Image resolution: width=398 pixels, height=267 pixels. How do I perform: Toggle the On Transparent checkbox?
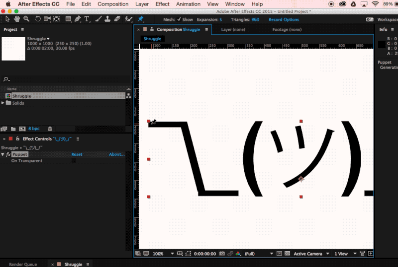point(74,161)
